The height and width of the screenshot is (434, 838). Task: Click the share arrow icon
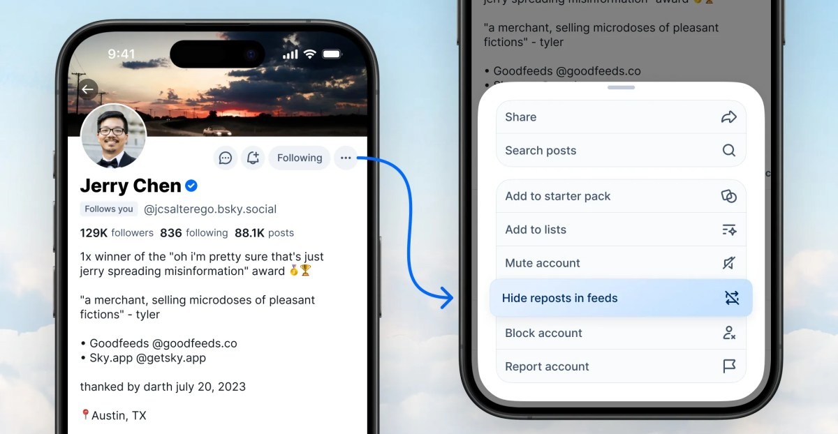coord(729,117)
